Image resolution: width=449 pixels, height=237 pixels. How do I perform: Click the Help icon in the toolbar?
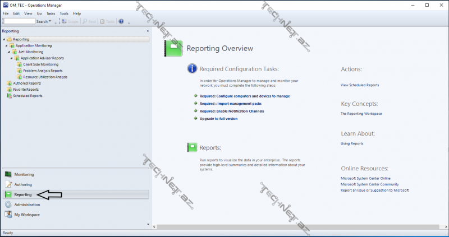[x=121, y=21]
